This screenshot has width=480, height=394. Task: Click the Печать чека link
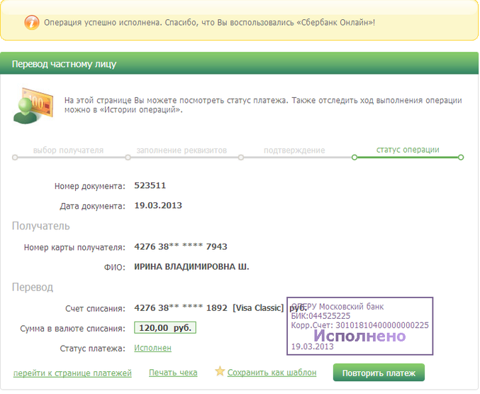173,372
